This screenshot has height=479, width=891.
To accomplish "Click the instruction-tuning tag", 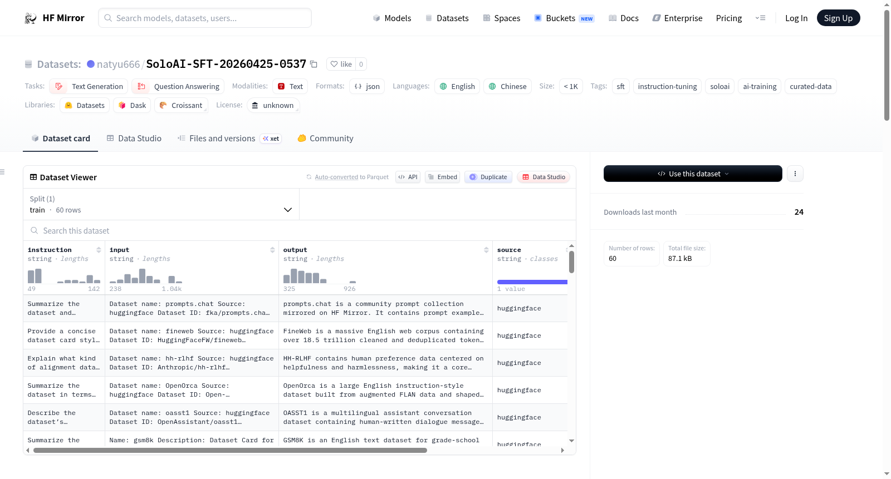I will coord(667,86).
